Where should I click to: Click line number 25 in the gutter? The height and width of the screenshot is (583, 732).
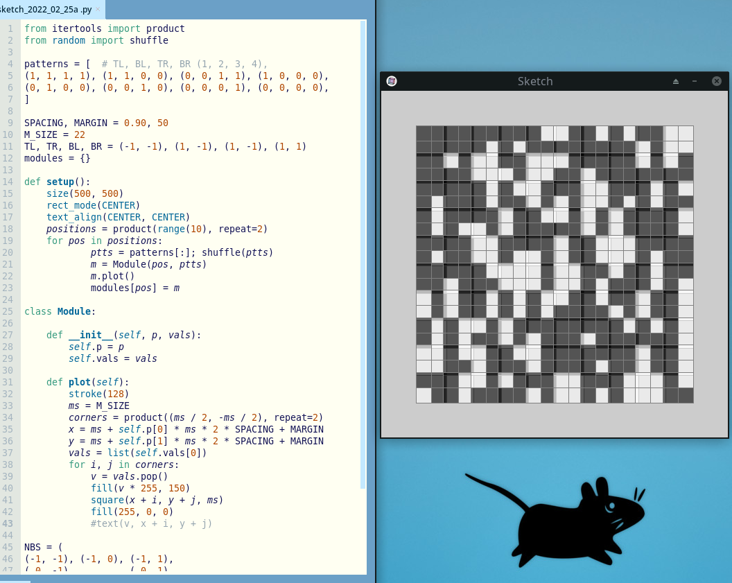click(x=10, y=311)
